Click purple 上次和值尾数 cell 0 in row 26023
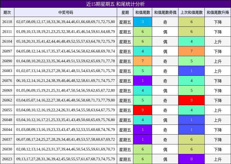 click(x=191, y=159)
